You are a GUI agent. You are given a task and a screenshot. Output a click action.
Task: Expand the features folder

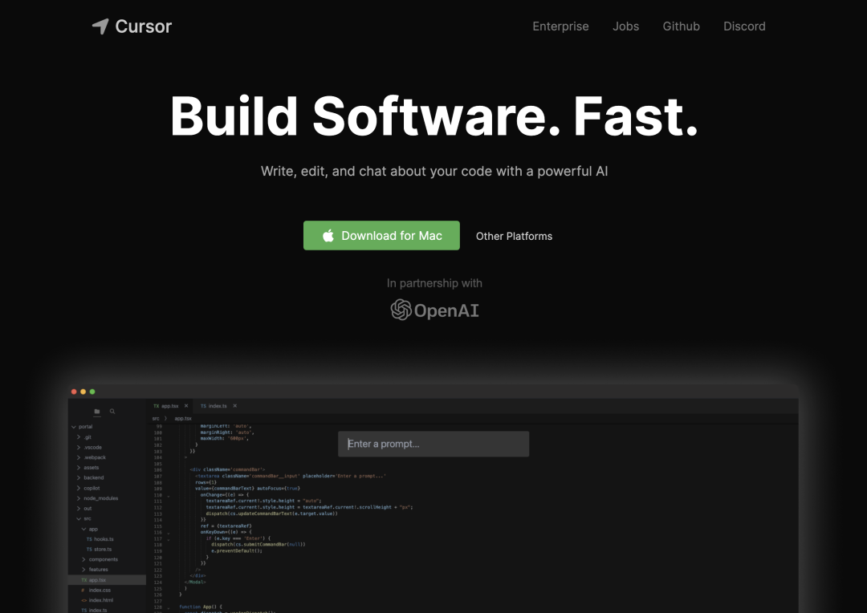coord(83,570)
